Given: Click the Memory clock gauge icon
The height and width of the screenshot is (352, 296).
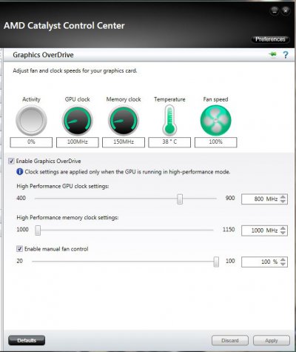Looking at the screenshot, I should [x=124, y=121].
